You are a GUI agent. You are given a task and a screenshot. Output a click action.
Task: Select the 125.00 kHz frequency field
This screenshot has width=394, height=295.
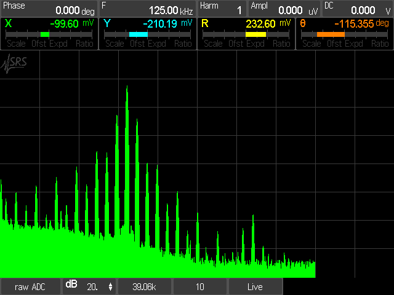148,9
